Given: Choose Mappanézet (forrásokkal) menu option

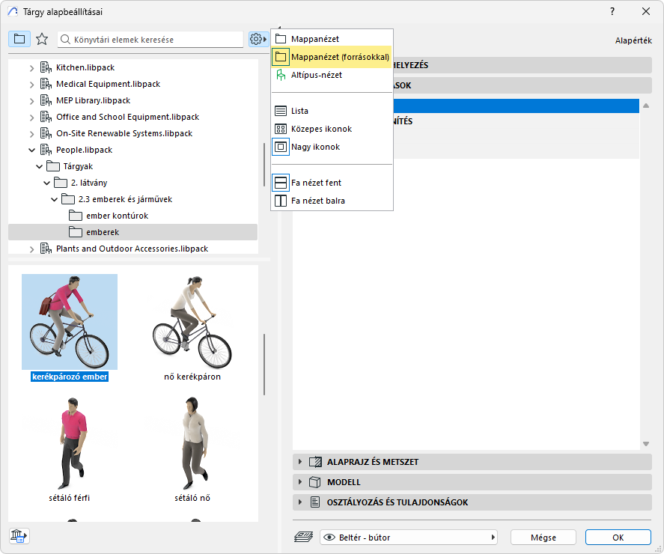Looking at the screenshot, I should point(339,57).
